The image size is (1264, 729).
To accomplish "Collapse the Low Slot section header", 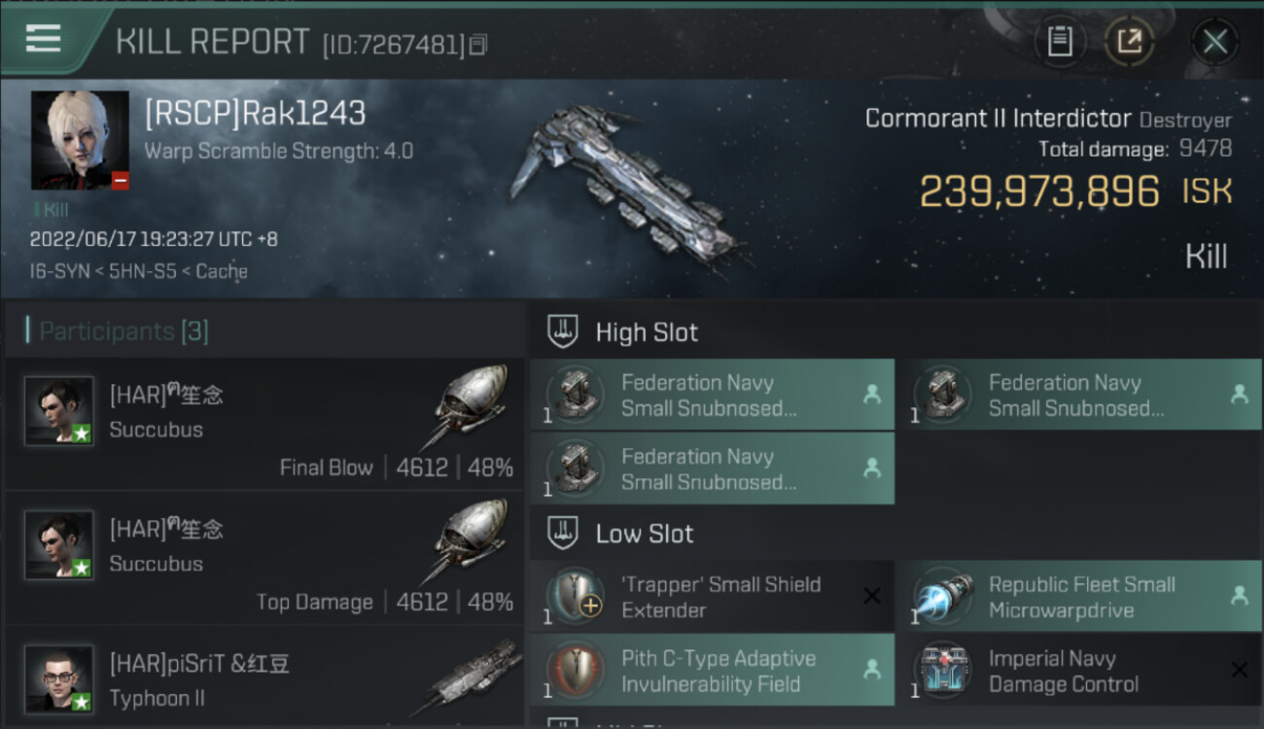I will click(895, 533).
